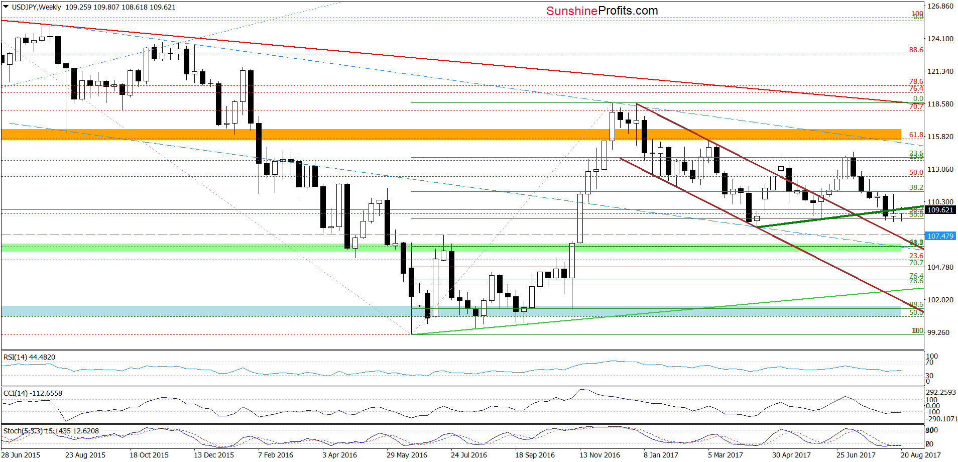Click the red 76.4 Fibonacci level label
Screen dimensions: 958x462
pos(916,88)
